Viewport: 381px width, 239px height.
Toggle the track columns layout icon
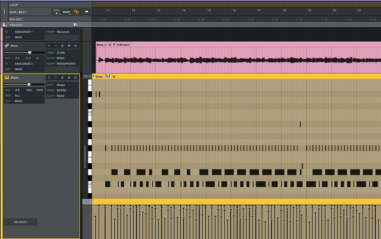[x=76, y=25]
